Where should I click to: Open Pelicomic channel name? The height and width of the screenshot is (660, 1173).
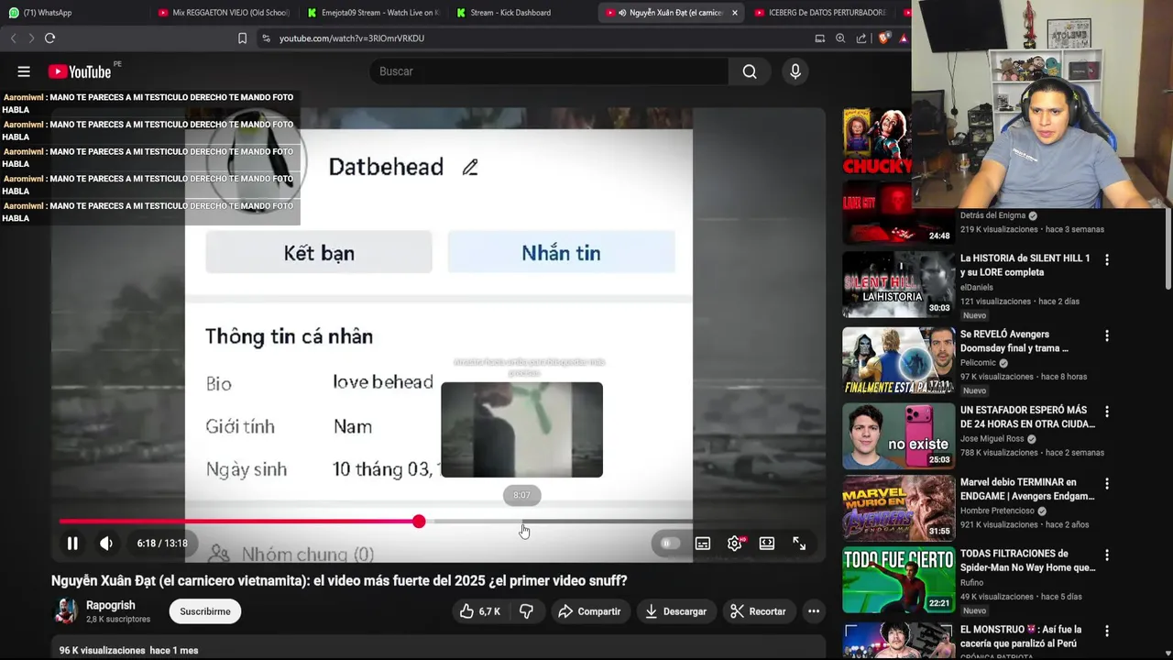[978, 363]
